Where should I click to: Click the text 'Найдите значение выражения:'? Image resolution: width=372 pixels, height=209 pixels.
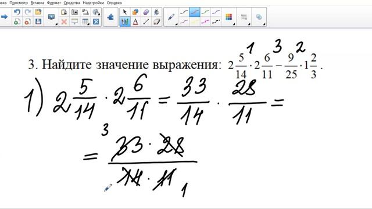point(131,64)
